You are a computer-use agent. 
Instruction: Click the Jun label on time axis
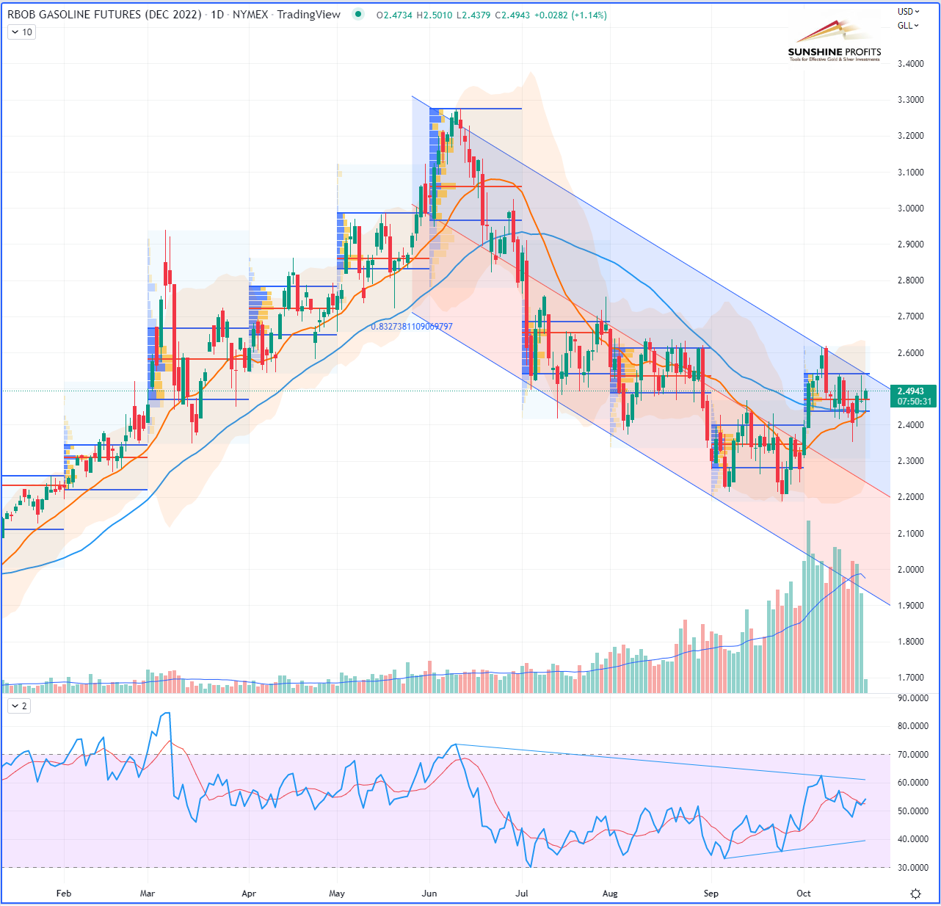point(429,894)
